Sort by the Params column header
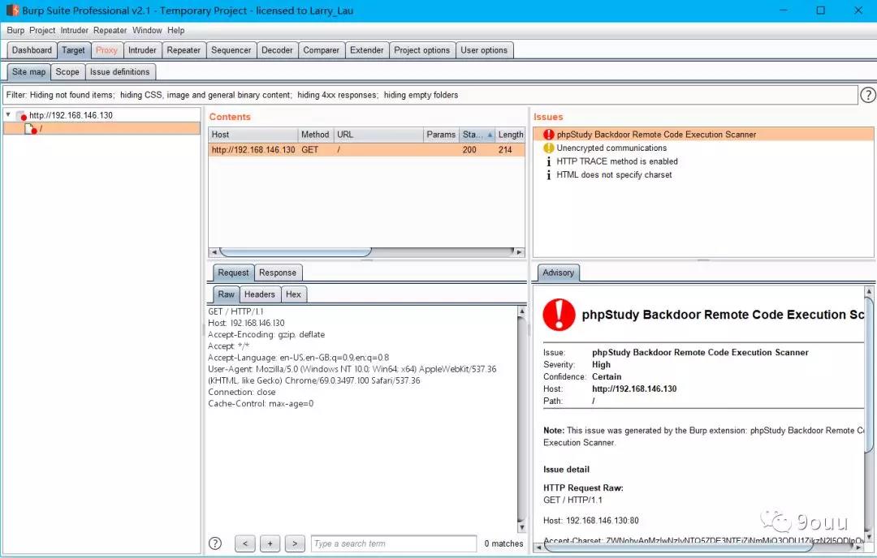Screen dimensions: 877x558 (441, 135)
